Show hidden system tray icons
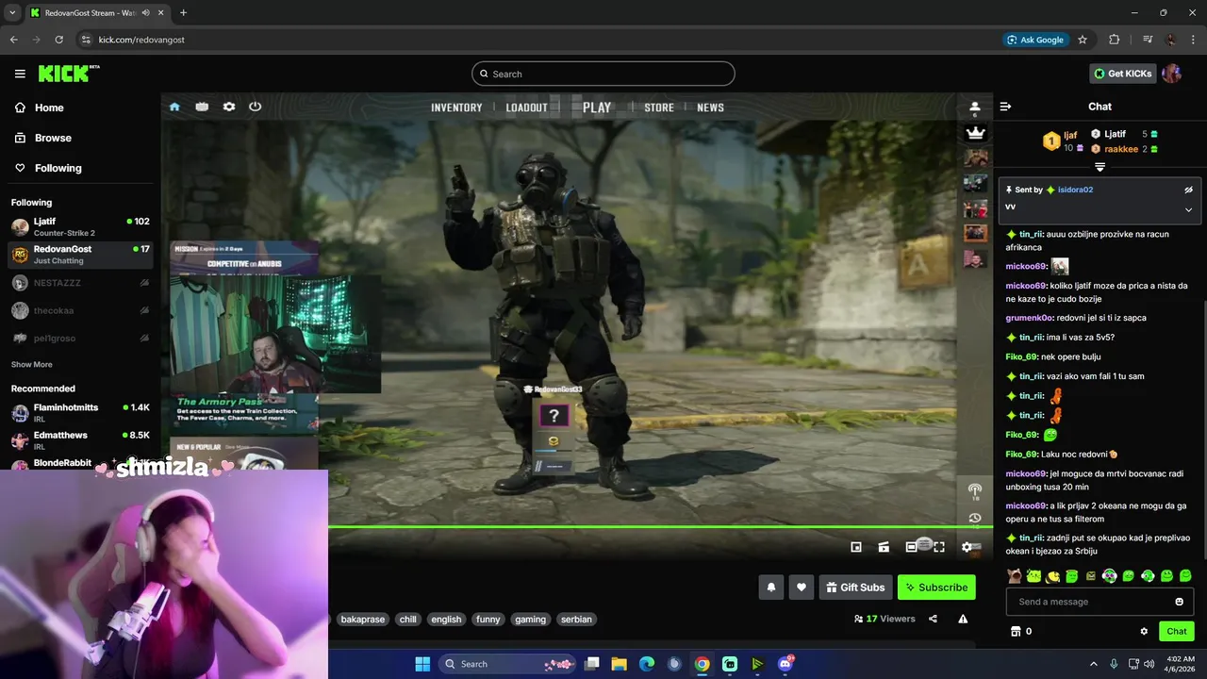 [1094, 664]
